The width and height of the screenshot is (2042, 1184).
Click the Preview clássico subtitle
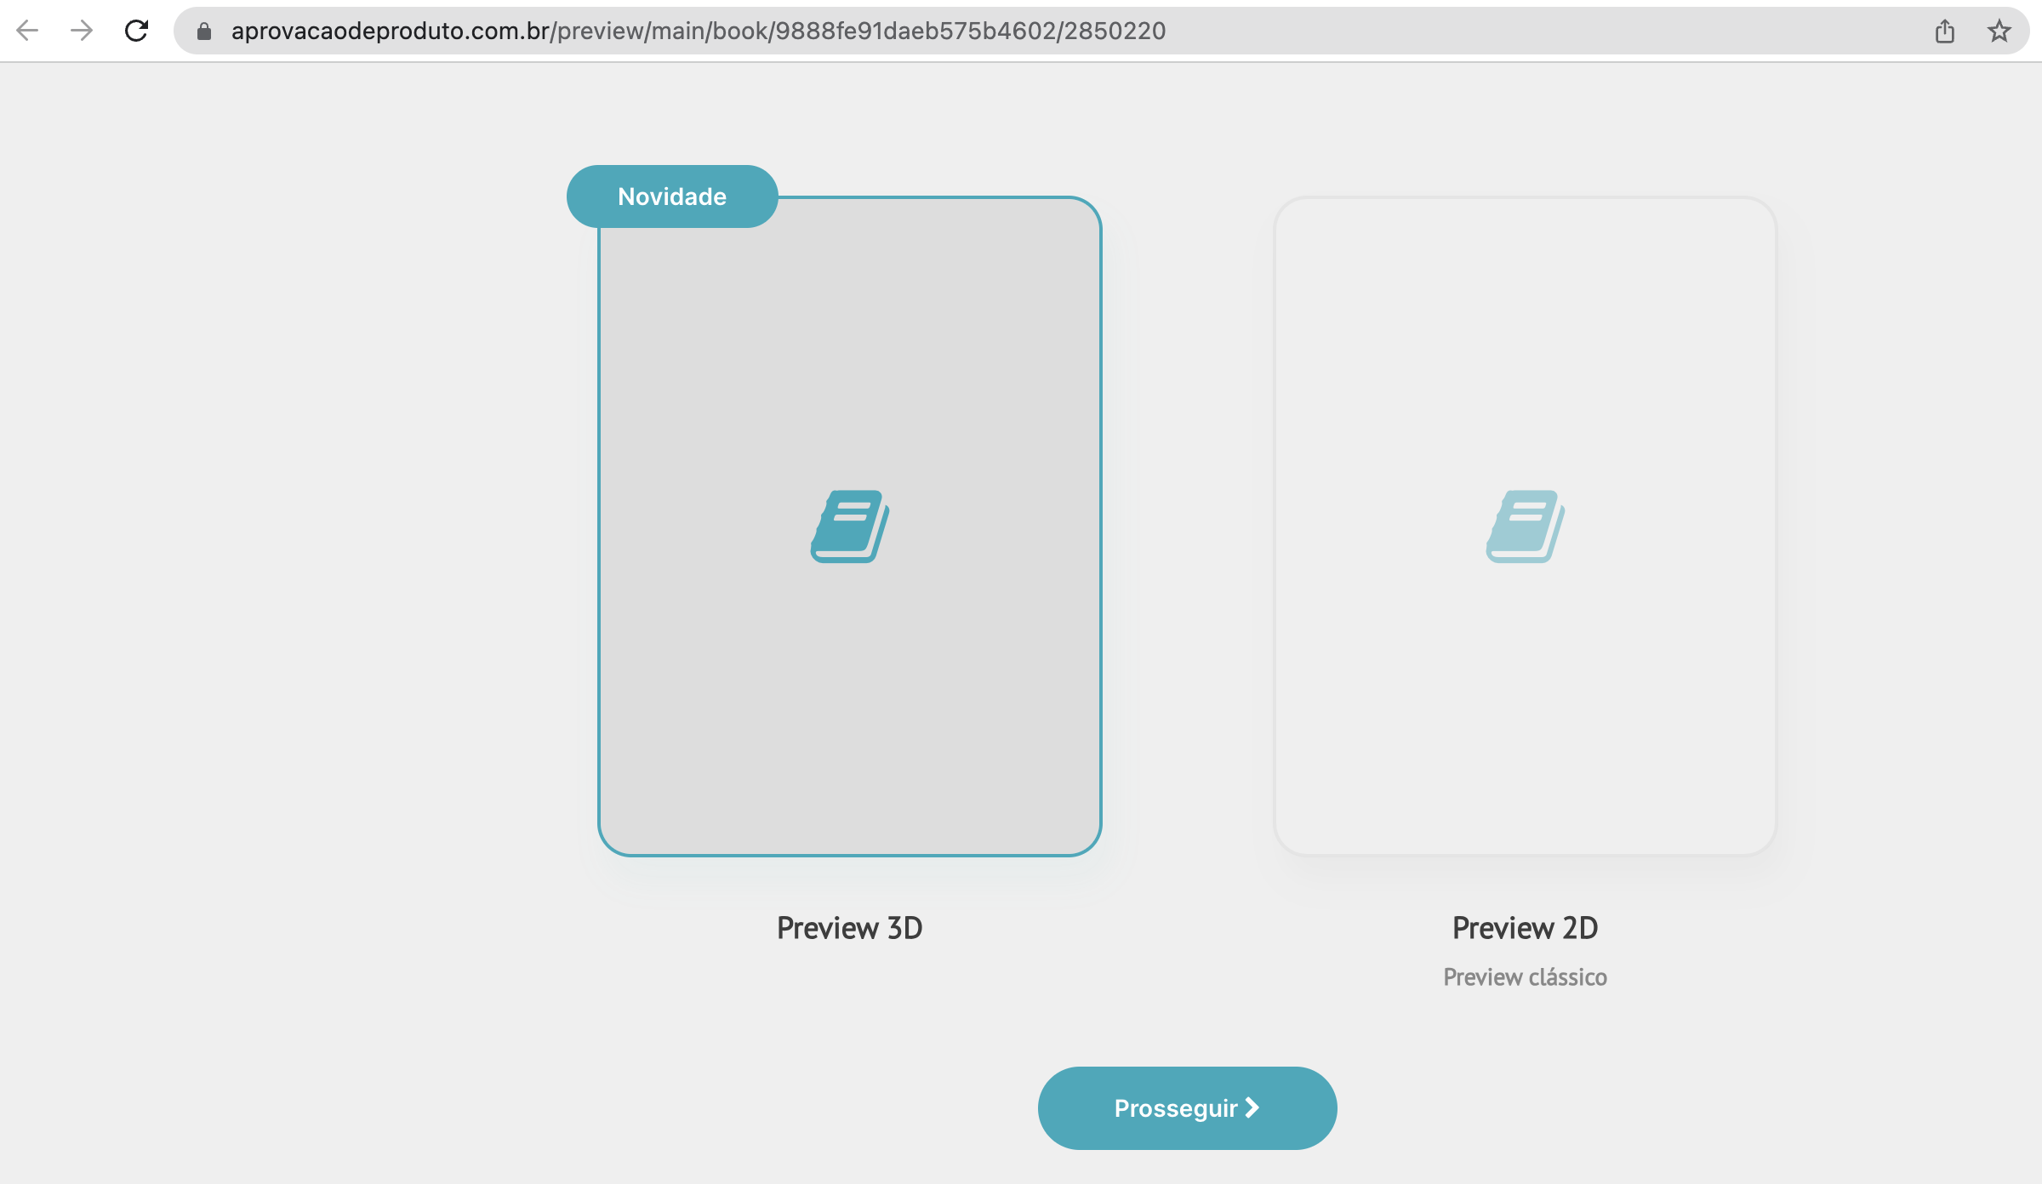pos(1525,977)
